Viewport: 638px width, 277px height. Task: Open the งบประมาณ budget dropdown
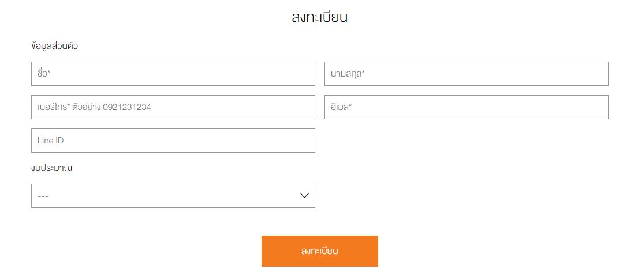click(x=173, y=196)
